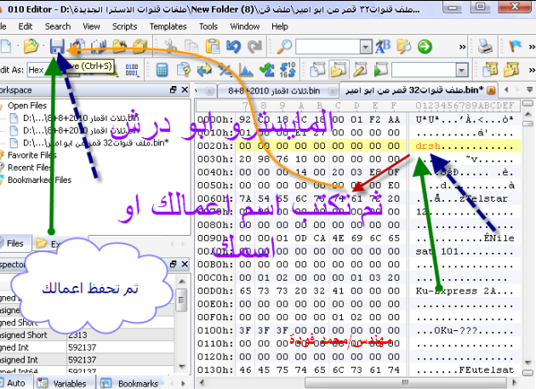Click the Close All folders icon
536x389 pixels.
[140, 46]
